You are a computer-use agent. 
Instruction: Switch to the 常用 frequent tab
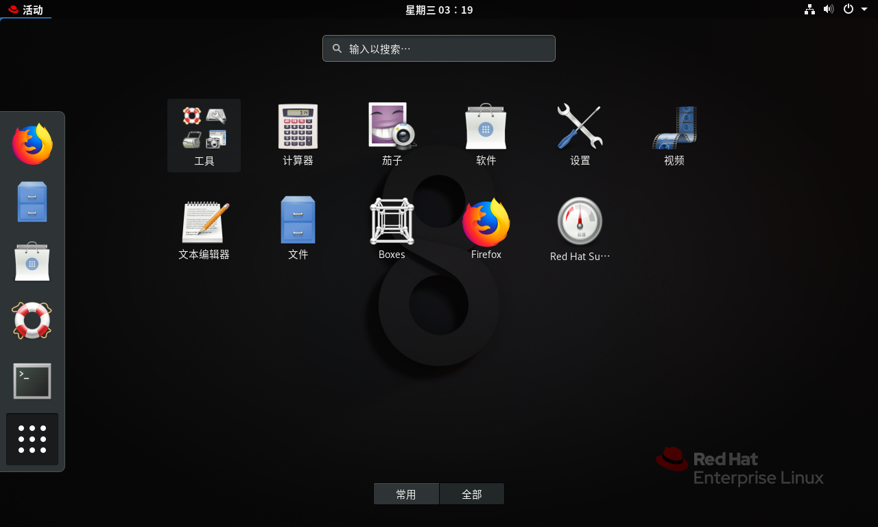click(406, 494)
